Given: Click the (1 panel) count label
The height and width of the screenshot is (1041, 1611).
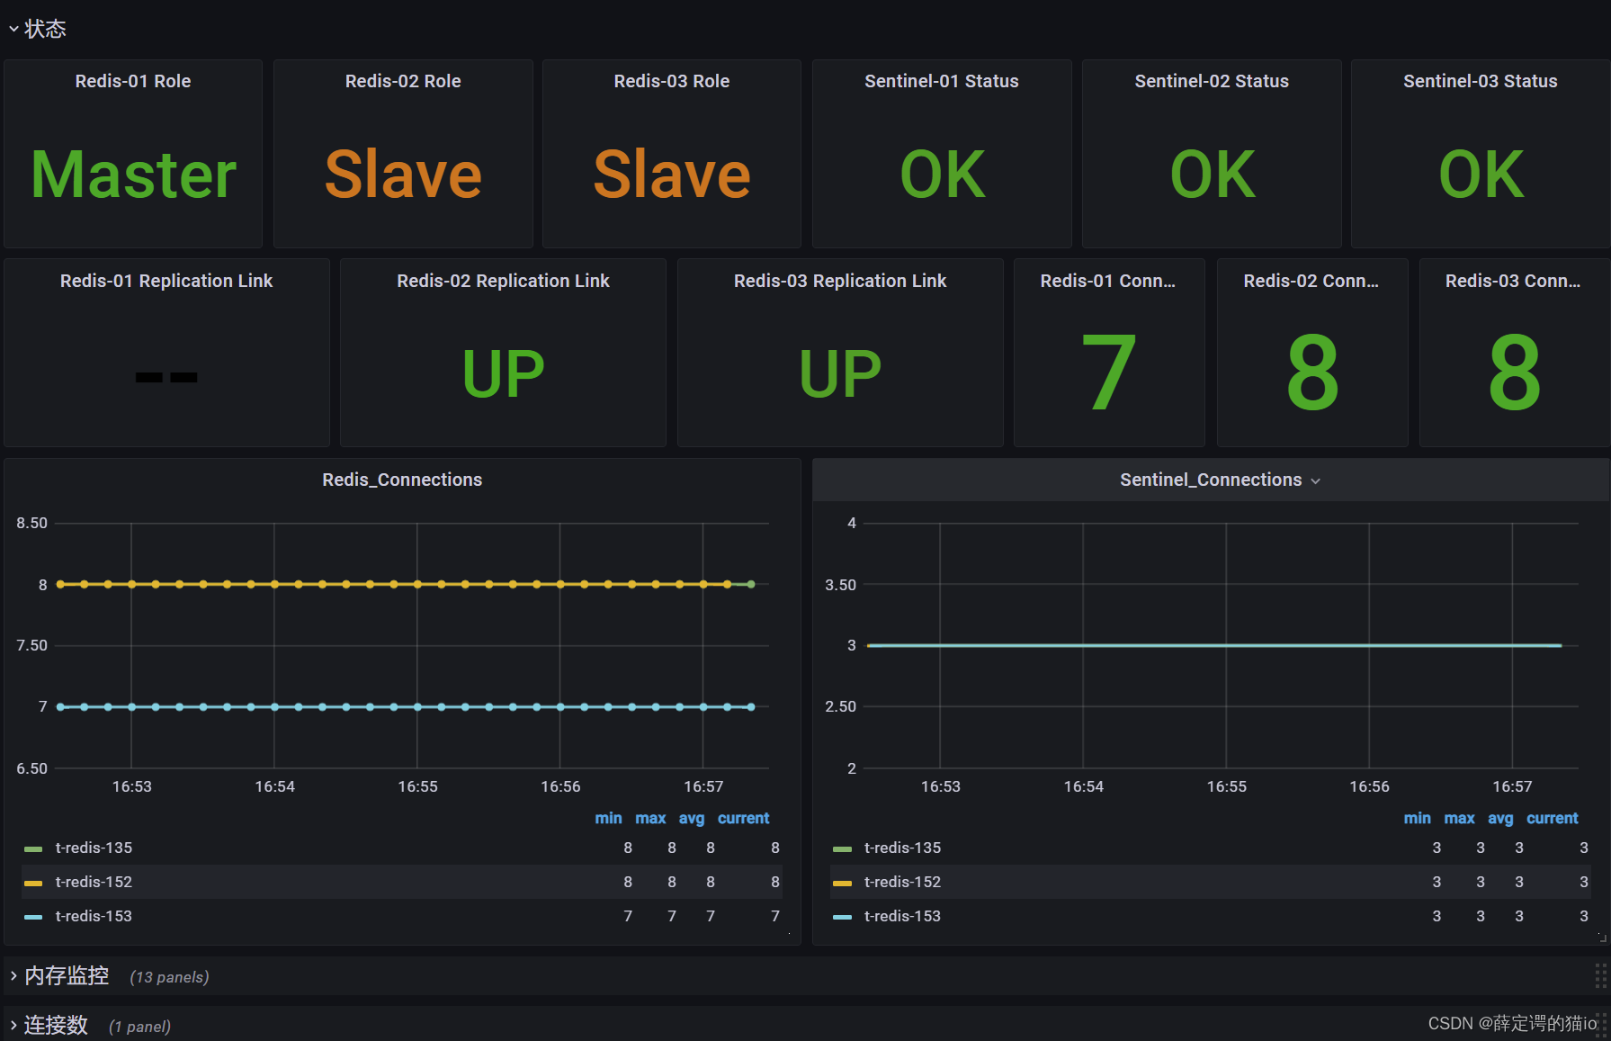Looking at the screenshot, I should pos(139,1027).
